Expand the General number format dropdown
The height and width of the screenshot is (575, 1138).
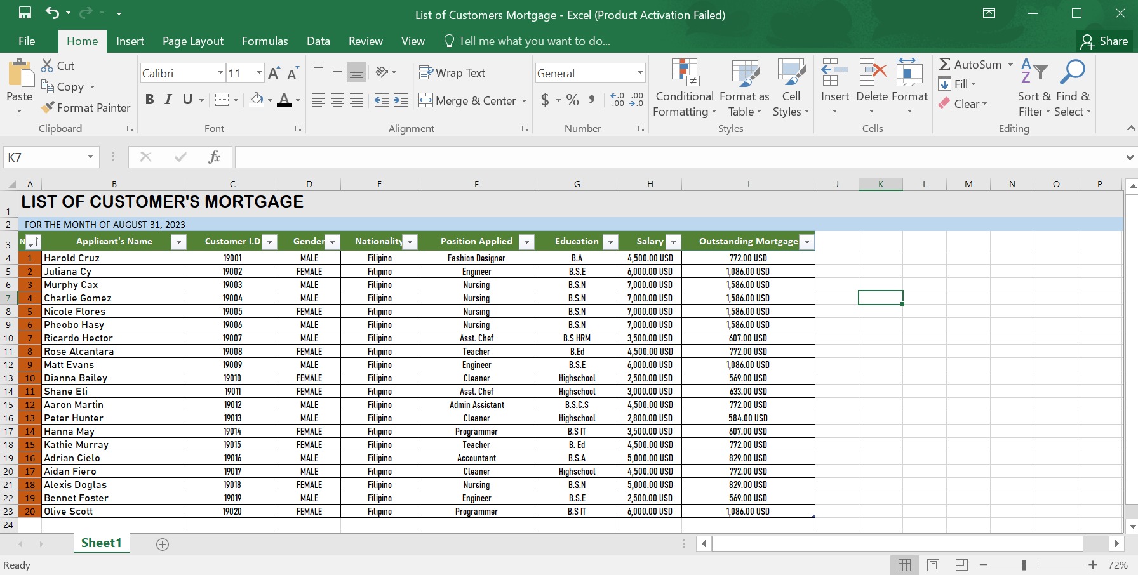point(640,73)
